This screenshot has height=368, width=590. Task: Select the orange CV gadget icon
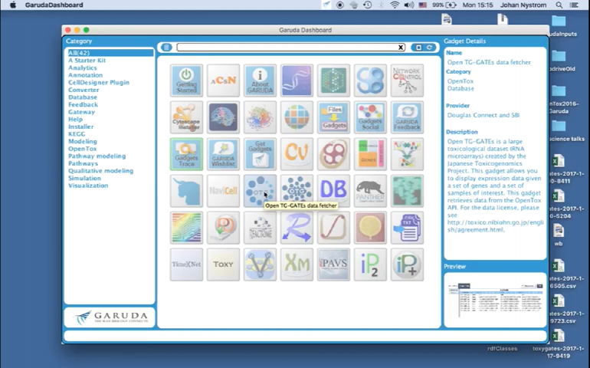(297, 154)
